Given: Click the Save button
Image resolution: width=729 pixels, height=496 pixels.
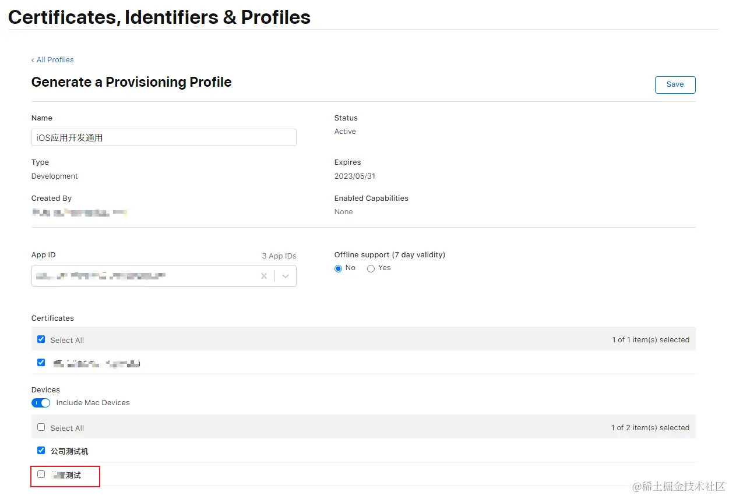Looking at the screenshot, I should [x=675, y=84].
